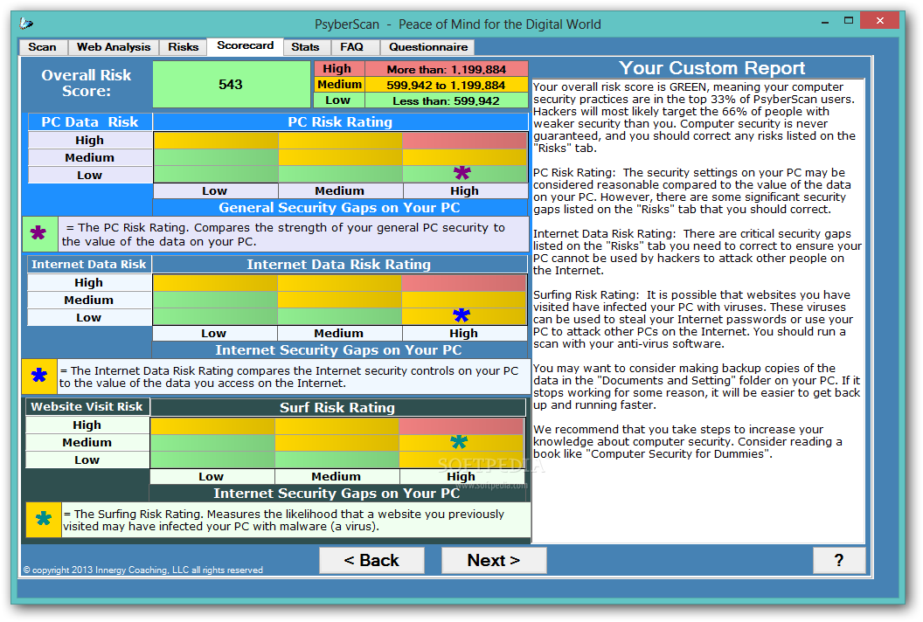Screen dimensions: 923x622
Task: Click the 'Internet Data Risk' header
Action: (89, 264)
